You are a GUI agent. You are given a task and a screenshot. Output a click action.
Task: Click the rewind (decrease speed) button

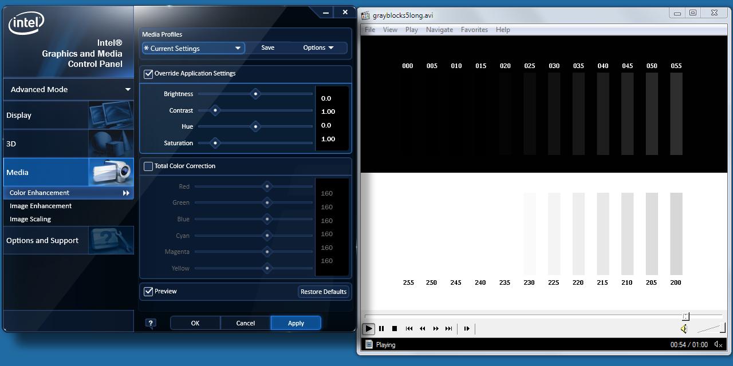click(x=423, y=328)
